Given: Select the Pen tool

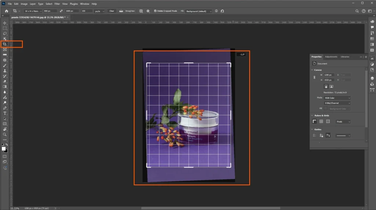Looking at the screenshot, I should [4, 108].
